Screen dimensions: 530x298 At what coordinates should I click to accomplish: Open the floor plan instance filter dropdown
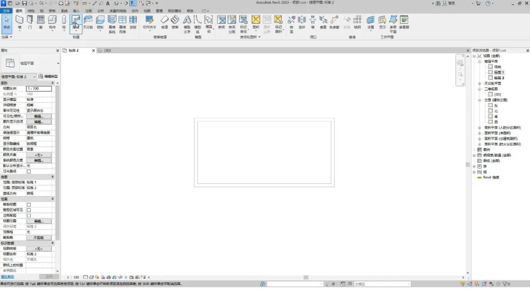coord(18,77)
